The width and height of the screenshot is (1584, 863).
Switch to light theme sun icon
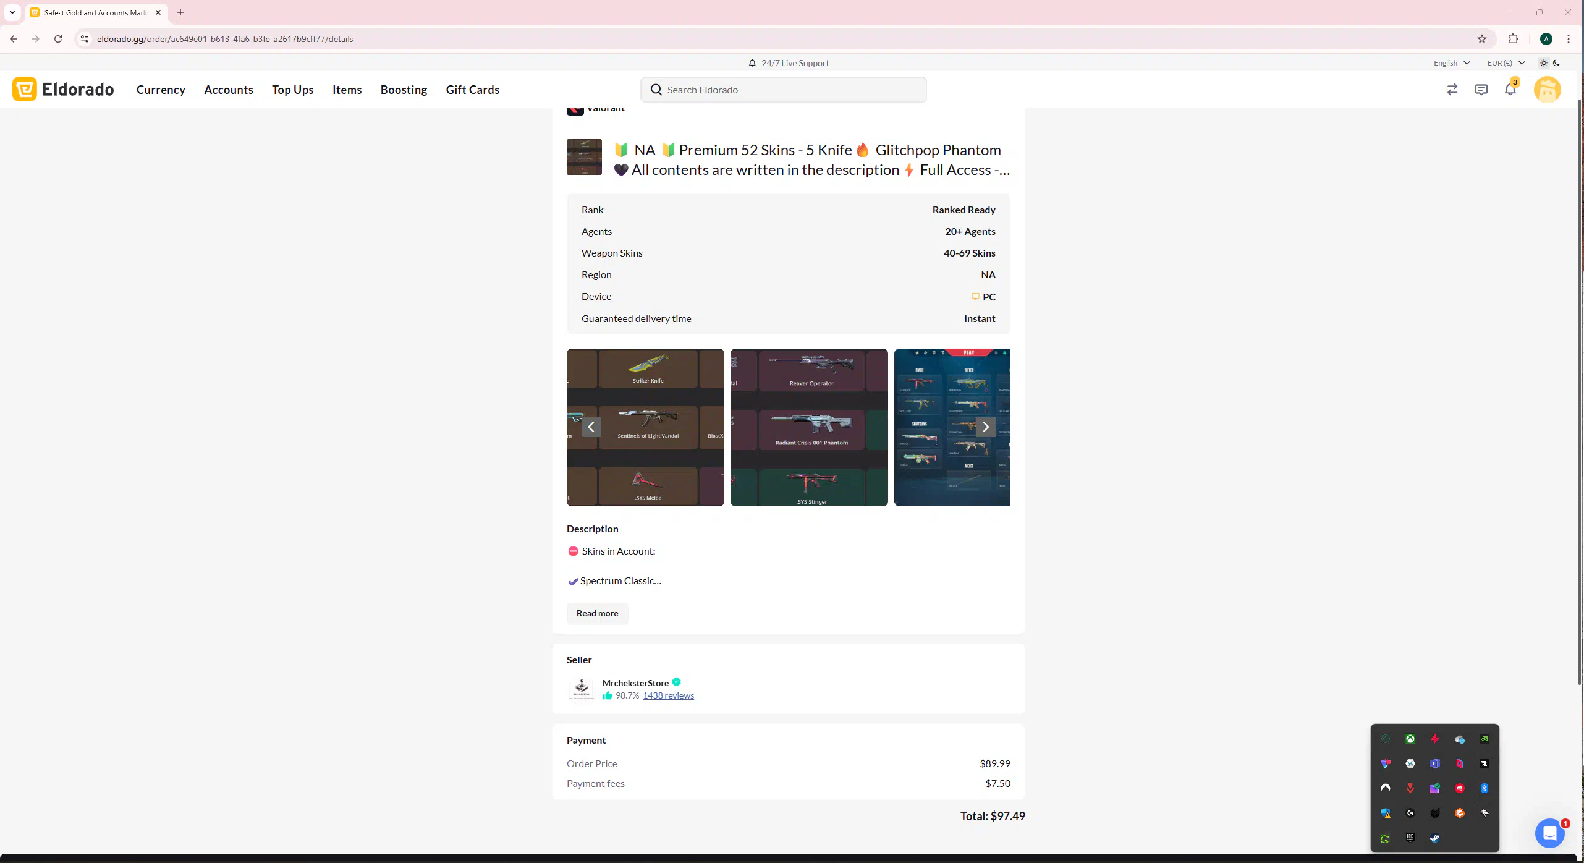(1544, 63)
